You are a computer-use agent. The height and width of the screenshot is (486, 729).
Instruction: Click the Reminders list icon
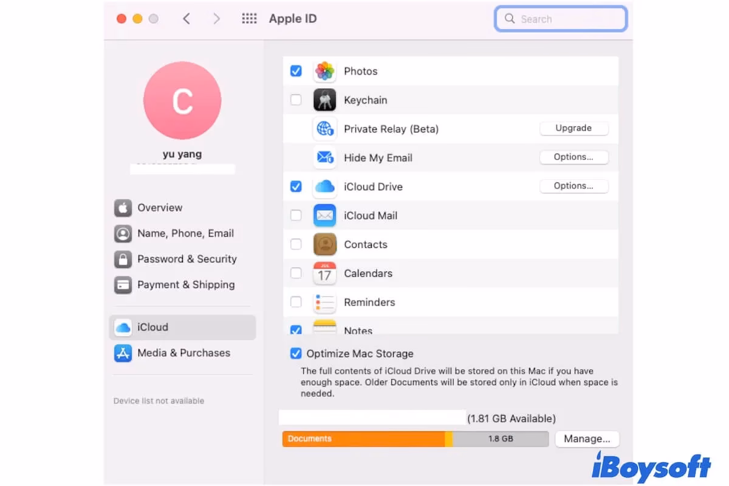point(324,302)
